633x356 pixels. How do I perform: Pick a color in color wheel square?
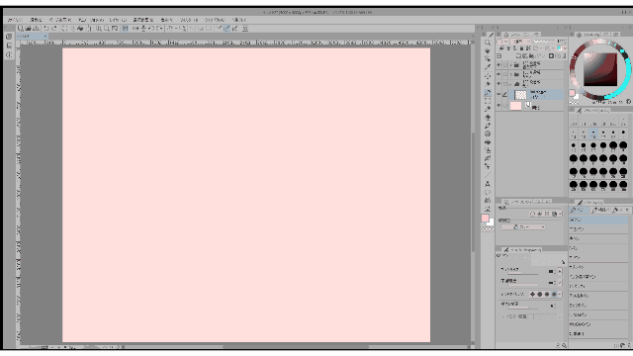point(600,69)
